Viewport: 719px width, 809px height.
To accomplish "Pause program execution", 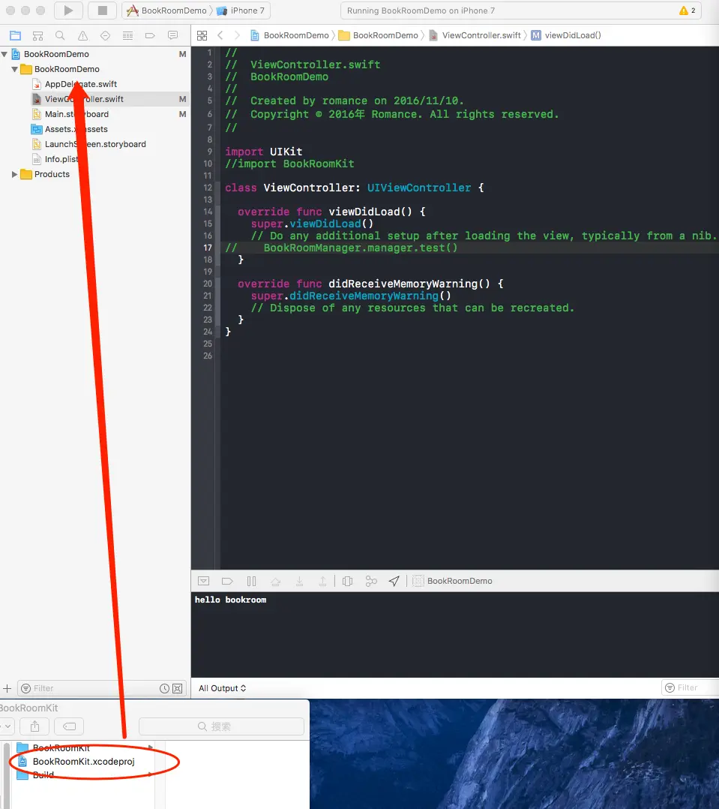I will pyautogui.click(x=251, y=581).
